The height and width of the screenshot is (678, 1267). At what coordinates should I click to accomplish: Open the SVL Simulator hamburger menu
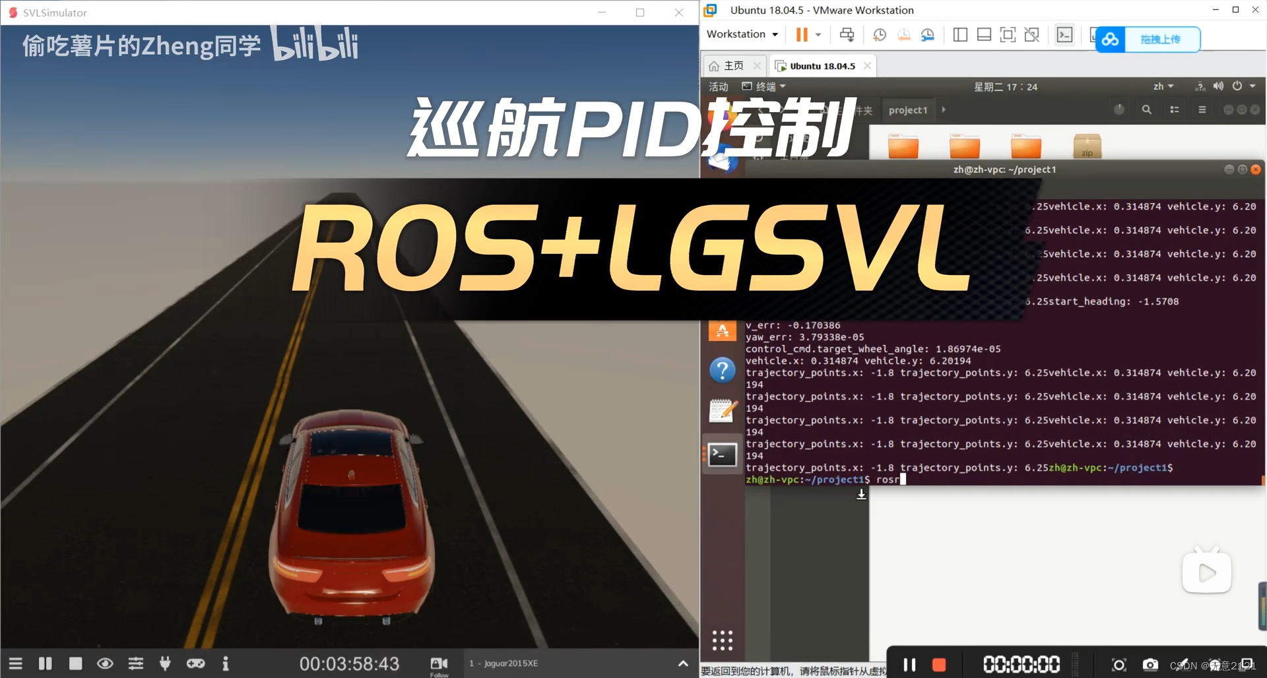tap(15, 663)
